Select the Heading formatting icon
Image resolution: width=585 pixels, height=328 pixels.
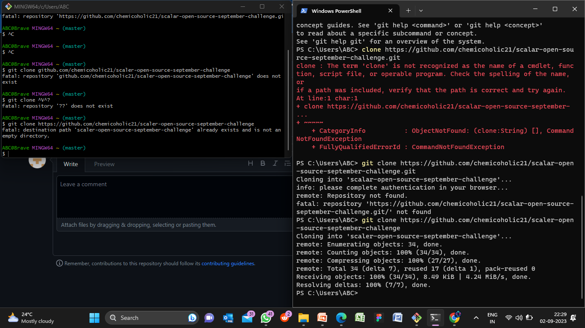coord(251,163)
